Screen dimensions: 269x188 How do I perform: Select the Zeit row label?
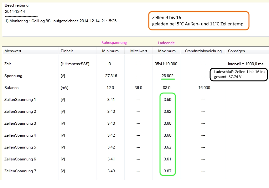[x=8, y=64]
